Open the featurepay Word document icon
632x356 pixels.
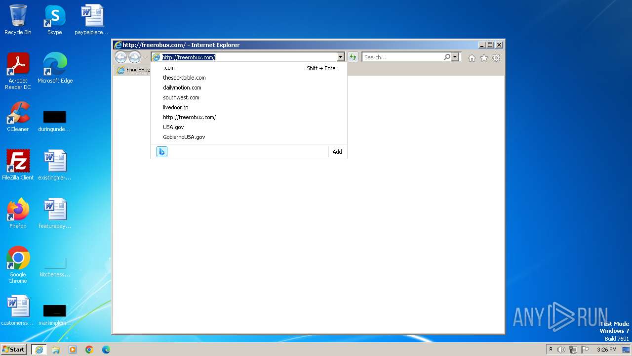coord(54,214)
